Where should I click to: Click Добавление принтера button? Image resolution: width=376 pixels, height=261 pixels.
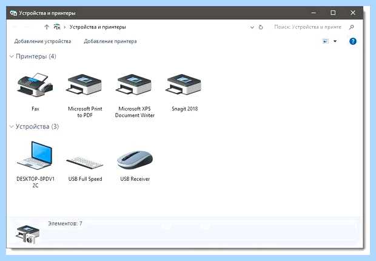click(x=110, y=41)
